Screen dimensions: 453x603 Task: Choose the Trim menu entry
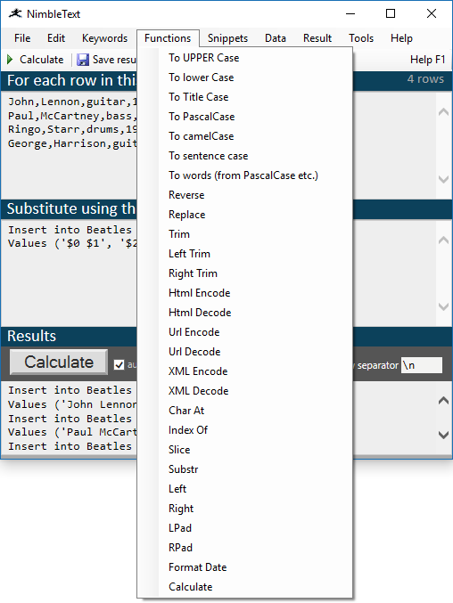(x=245, y=234)
